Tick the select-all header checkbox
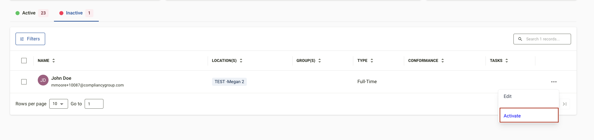This screenshot has width=594, height=140. click(x=24, y=61)
